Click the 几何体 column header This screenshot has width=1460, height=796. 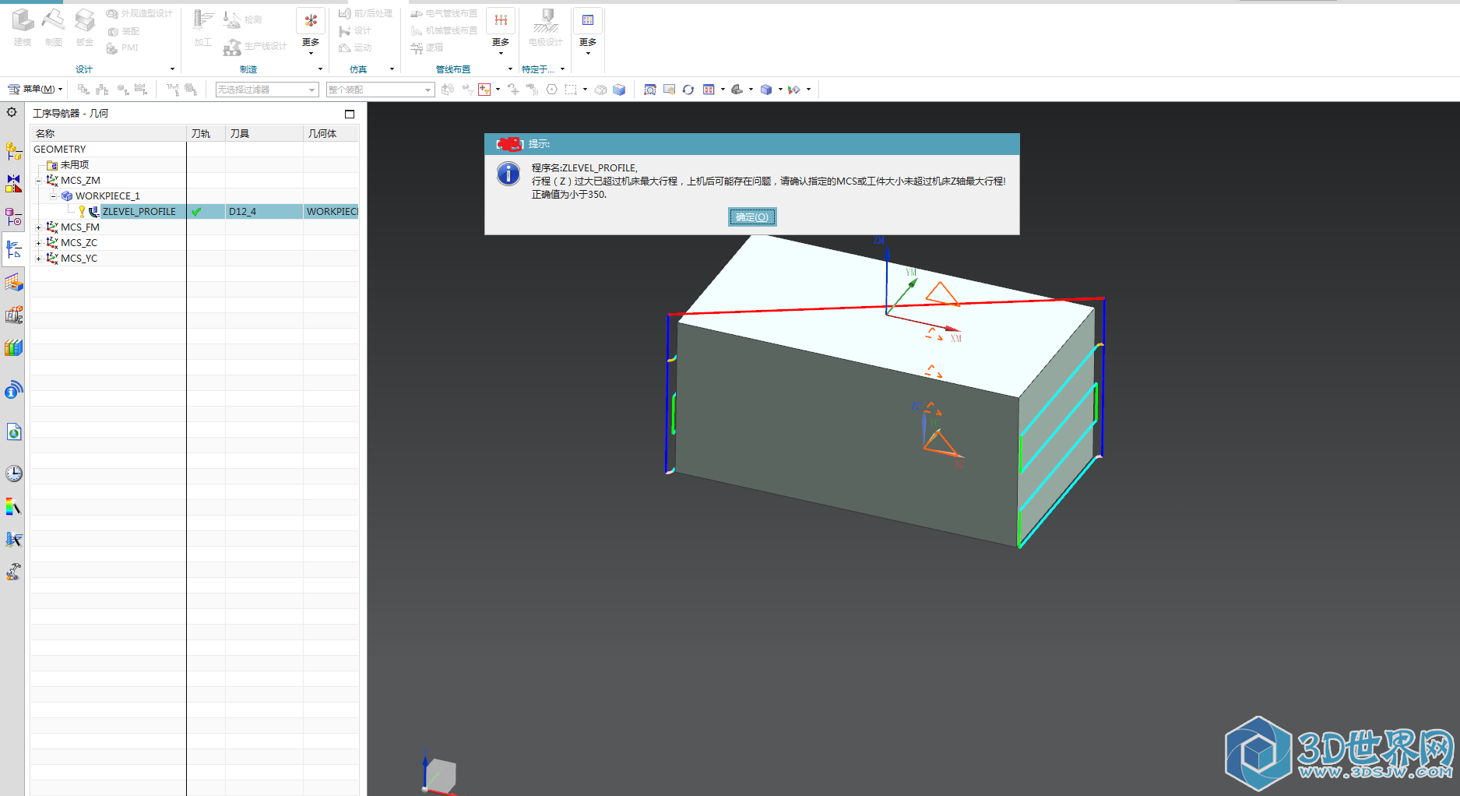click(331, 134)
